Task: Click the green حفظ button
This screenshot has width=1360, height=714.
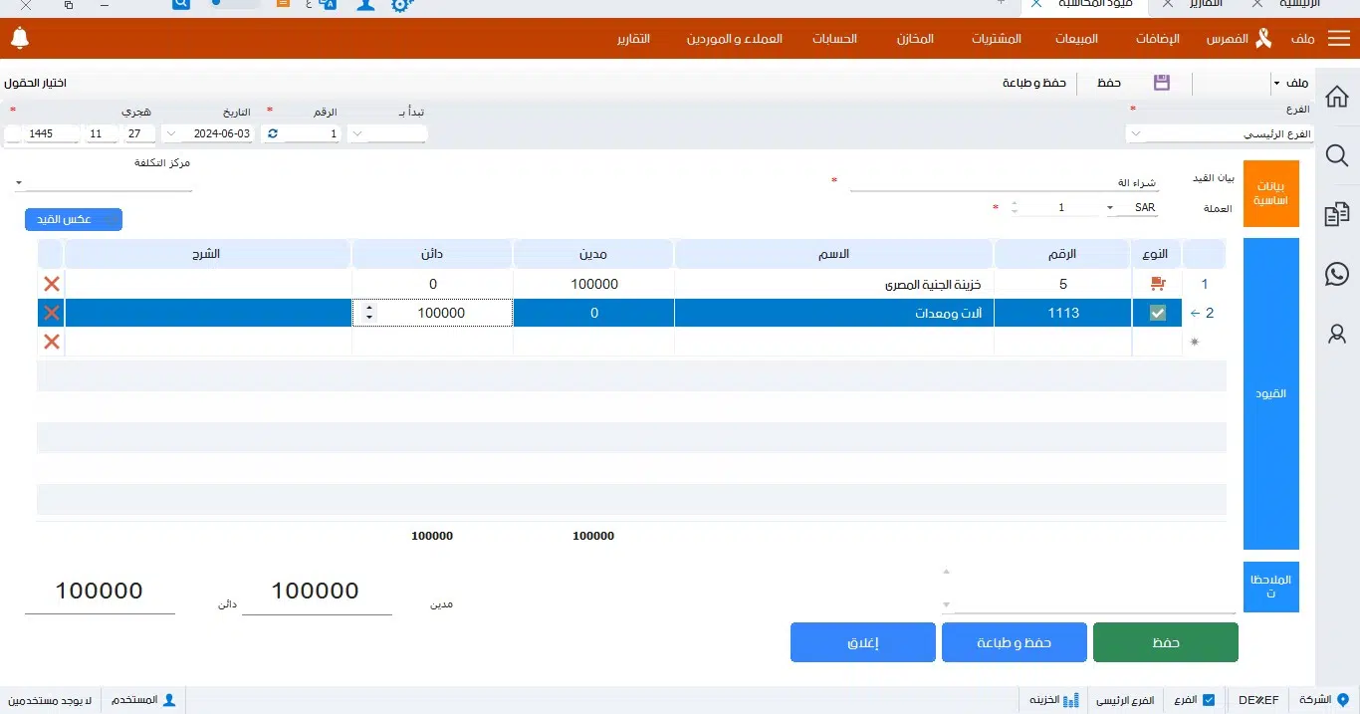Action: click(1165, 642)
